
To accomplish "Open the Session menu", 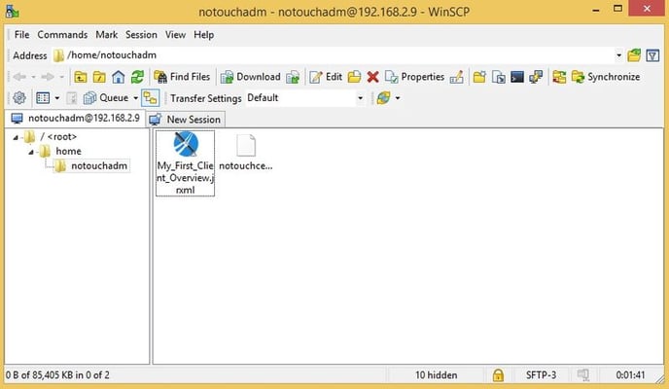I will (x=141, y=35).
